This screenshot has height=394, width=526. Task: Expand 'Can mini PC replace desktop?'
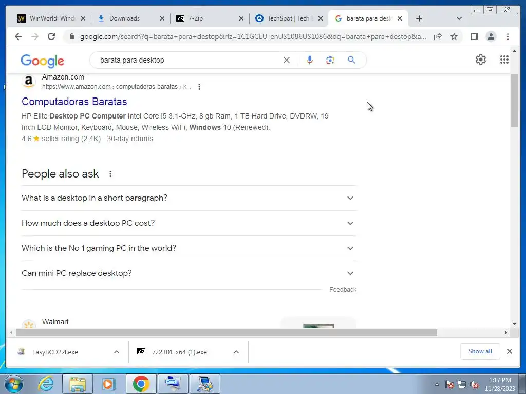pos(189,273)
